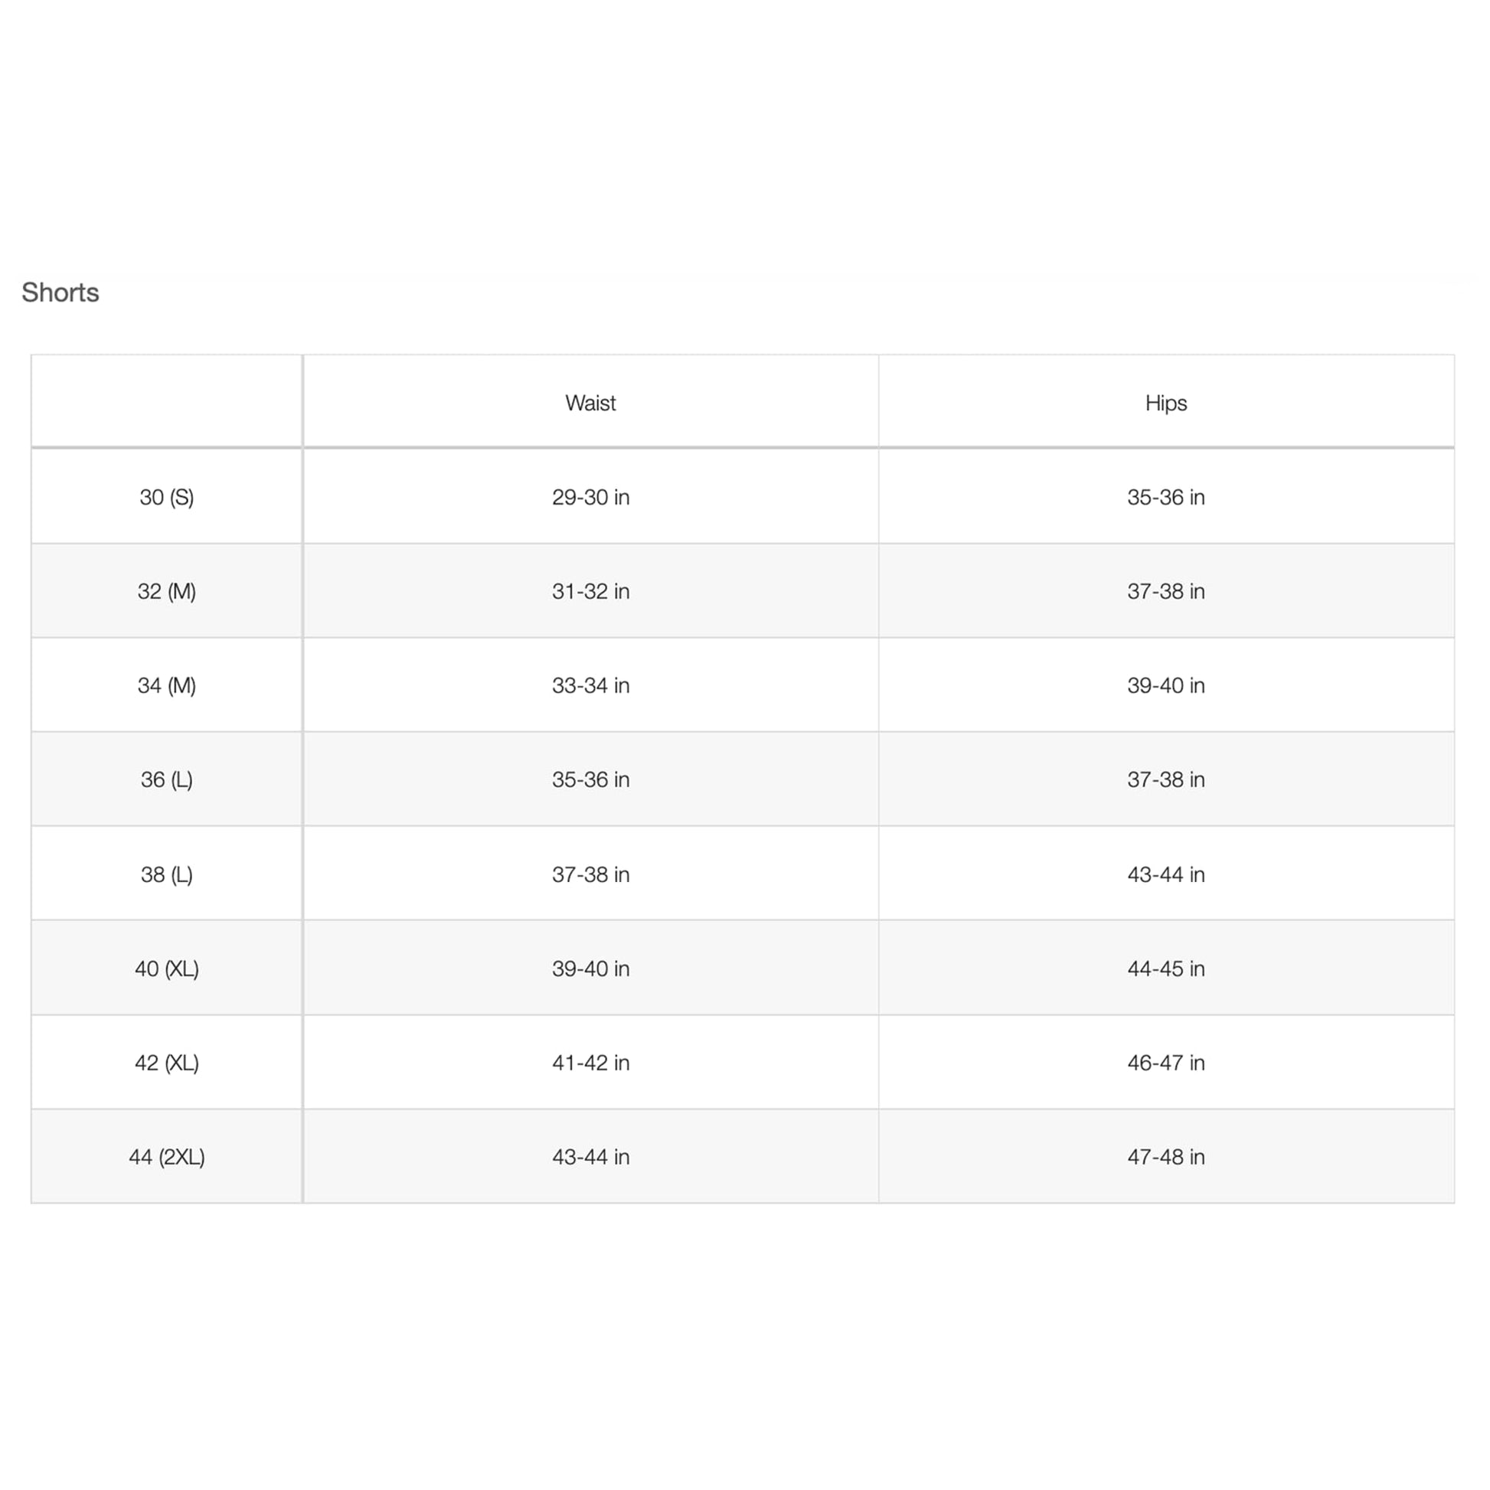Click the 43-44 in waist cell
This screenshot has height=1490, width=1490.
coord(590,1156)
